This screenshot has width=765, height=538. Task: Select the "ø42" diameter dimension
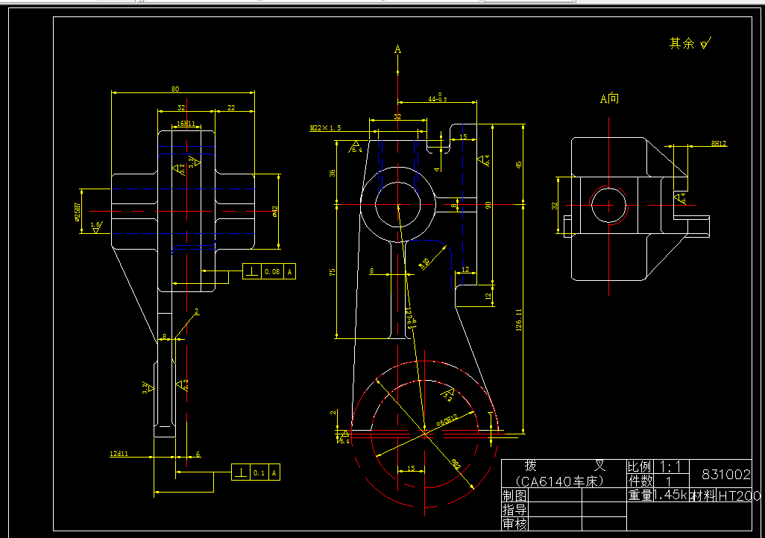(x=274, y=211)
